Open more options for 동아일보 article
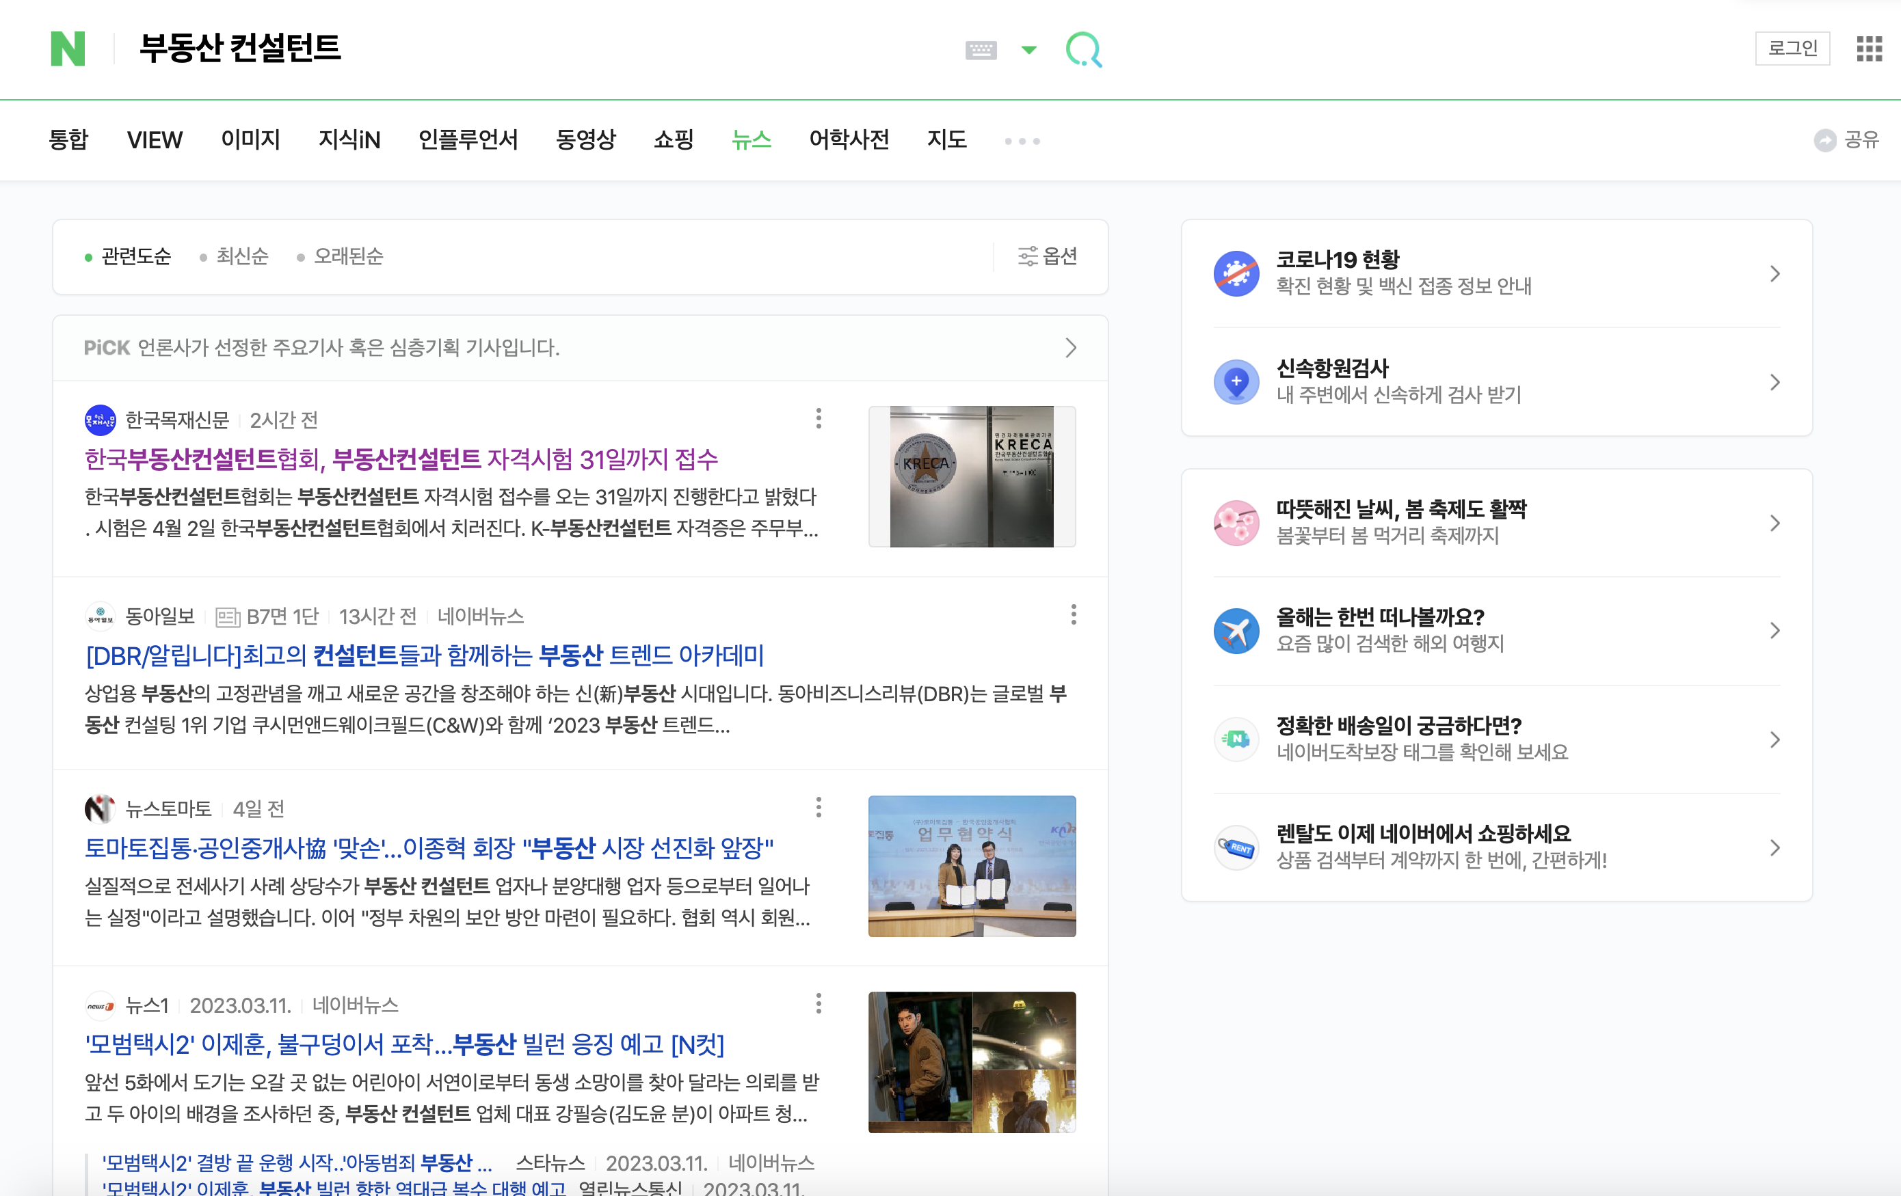This screenshot has height=1196, width=1901. click(x=1074, y=615)
